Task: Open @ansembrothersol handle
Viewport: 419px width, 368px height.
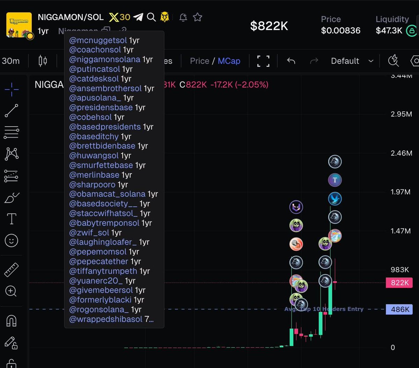Action: (105, 88)
